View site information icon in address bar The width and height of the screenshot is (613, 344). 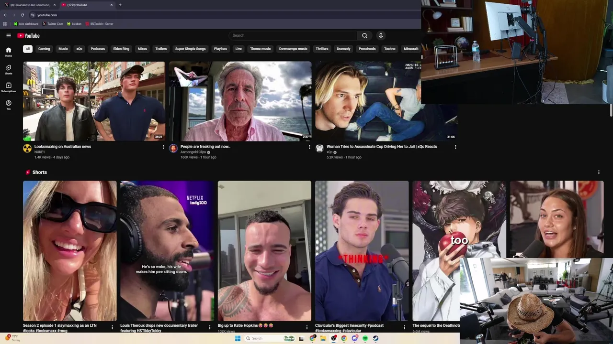(x=33, y=15)
